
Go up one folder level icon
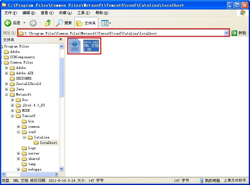click(x=48, y=23)
